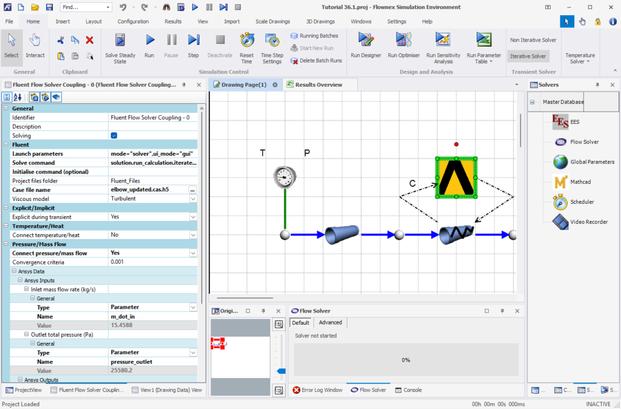The height and width of the screenshot is (409, 621).
Task: Click the Convergence criteria value field
Action: point(153,262)
